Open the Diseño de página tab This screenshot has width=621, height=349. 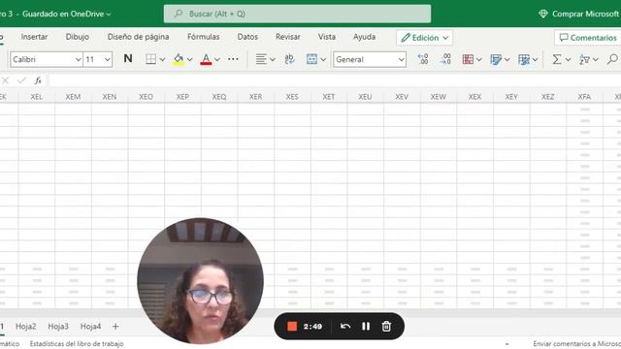click(x=138, y=37)
